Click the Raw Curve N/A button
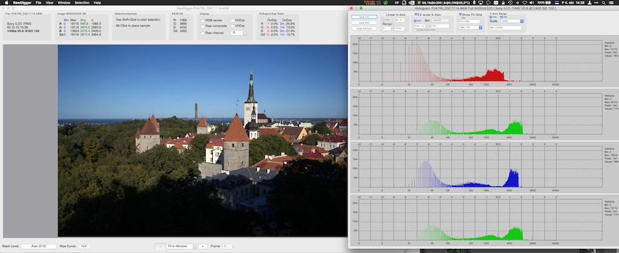The image size is (619, 253). 83,246
